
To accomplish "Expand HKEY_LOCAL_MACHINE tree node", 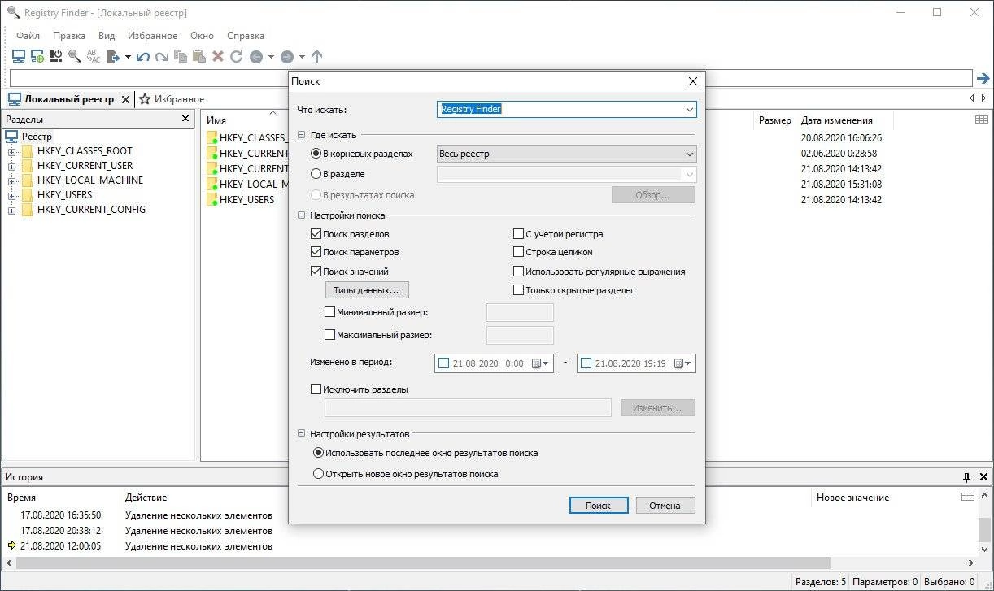I will [12, 180].
